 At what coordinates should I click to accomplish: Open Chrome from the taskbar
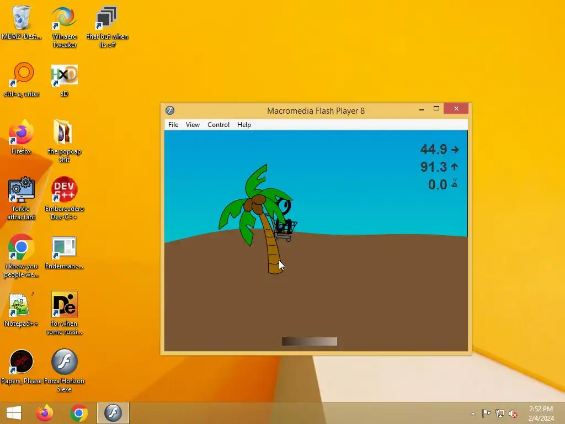[x=79, y=413]
